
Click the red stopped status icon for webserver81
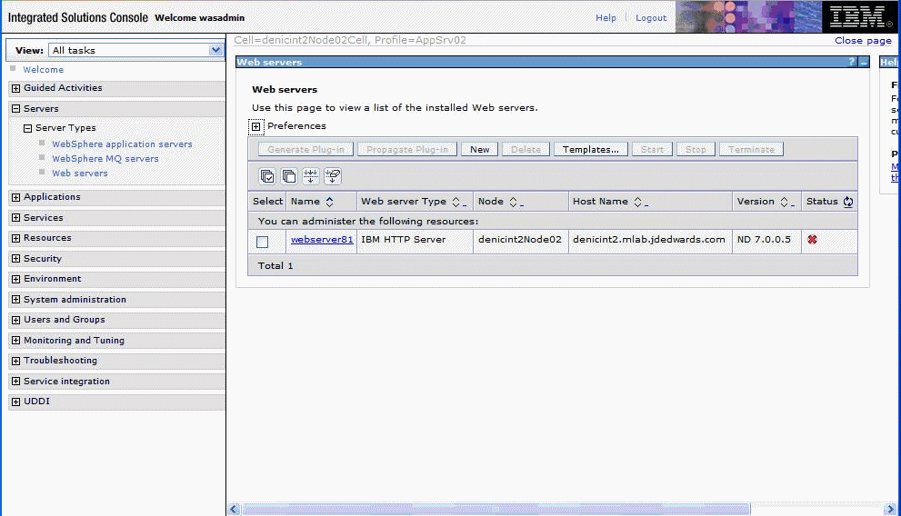(x=812, y=239)
